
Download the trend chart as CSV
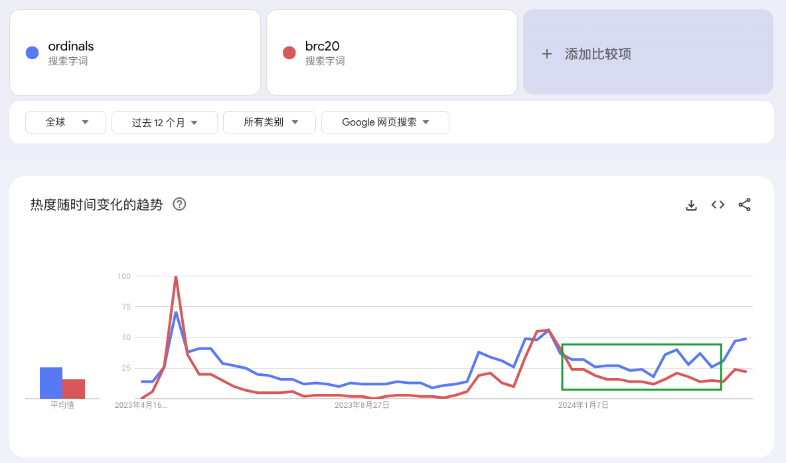(x=691, y=205)
